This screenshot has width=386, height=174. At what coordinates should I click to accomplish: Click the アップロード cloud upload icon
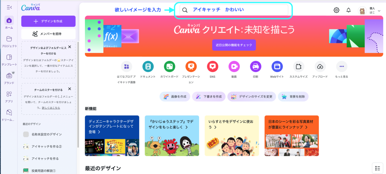tap(320, 67)
